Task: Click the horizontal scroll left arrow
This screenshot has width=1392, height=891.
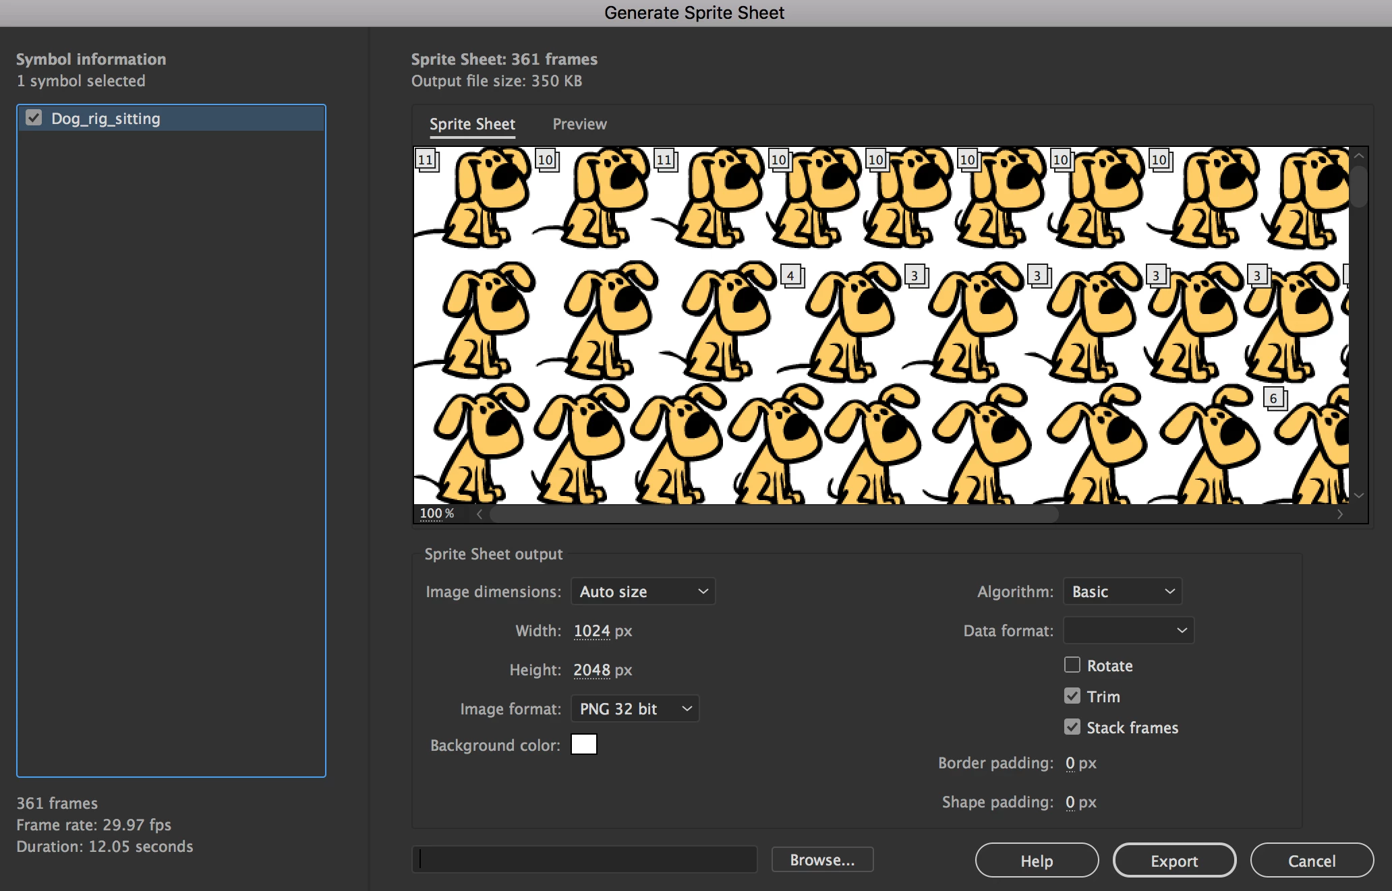Action: tap(480, 514)
